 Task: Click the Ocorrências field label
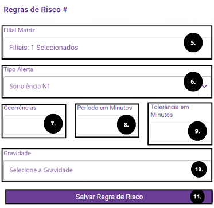(20, 108)
